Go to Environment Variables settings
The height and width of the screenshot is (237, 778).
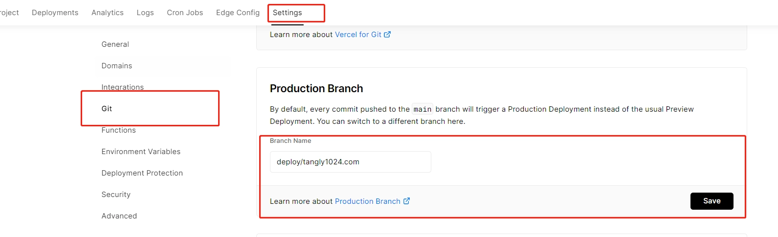pos(141,152)
